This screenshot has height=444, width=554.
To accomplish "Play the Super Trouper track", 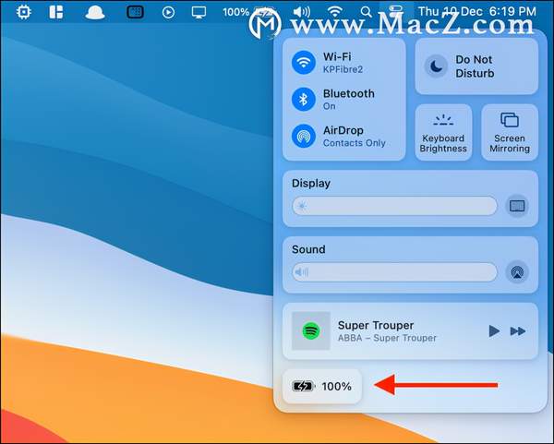I will 494,330.
